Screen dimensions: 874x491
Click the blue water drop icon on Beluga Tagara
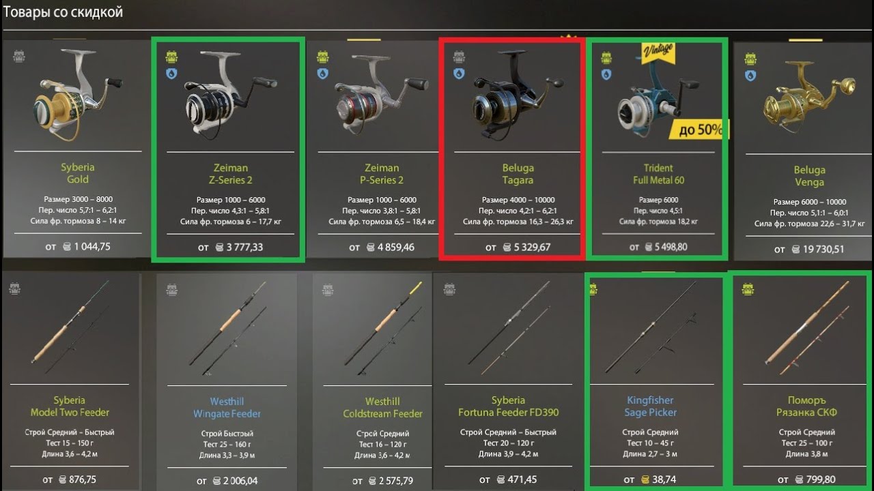(x=460, y=72)
